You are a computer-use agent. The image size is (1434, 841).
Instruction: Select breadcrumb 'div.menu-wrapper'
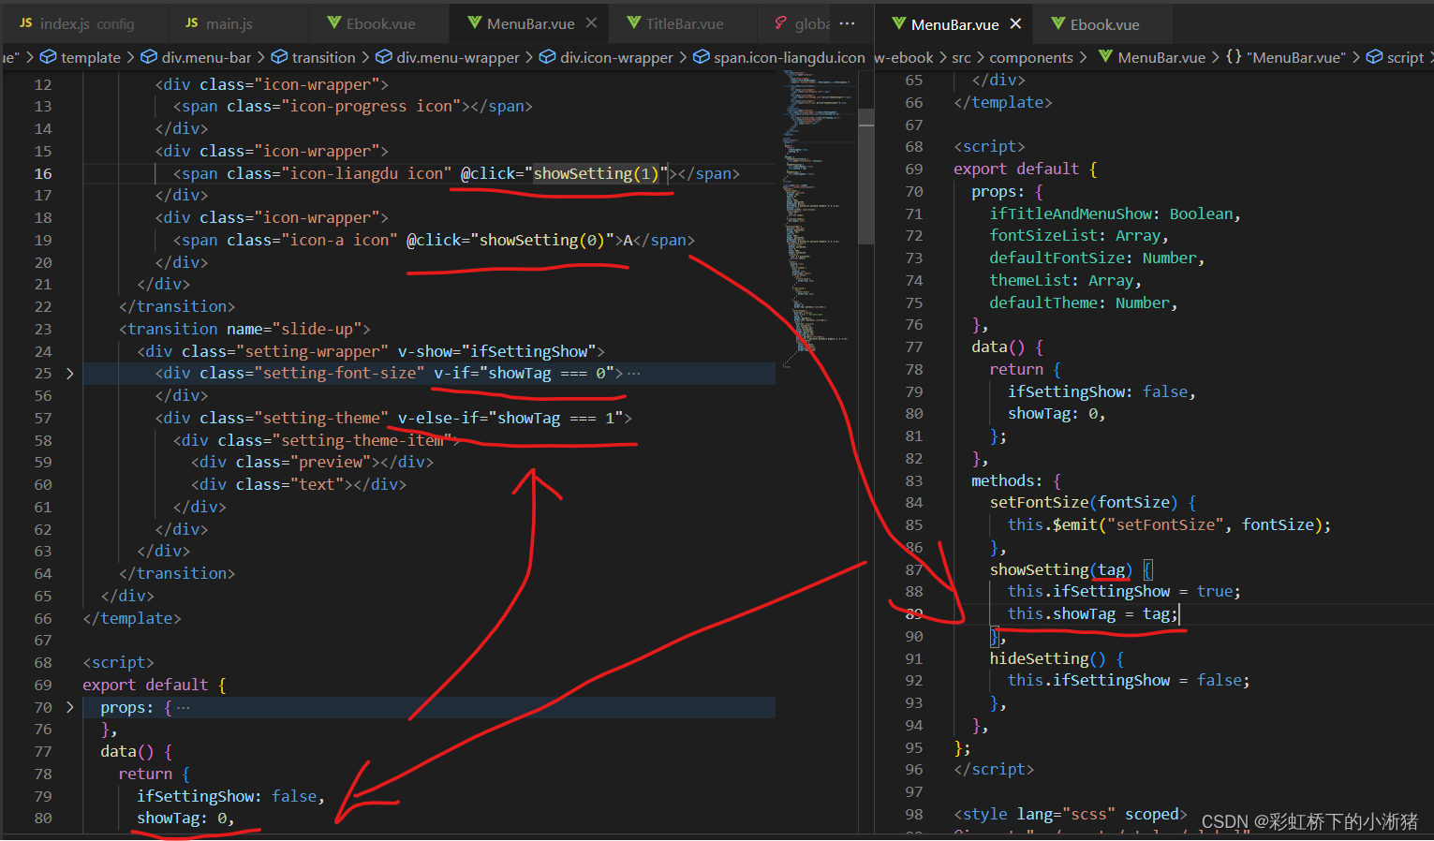pos(448,57)
